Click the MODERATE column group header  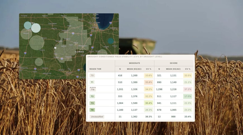(135, 63)
